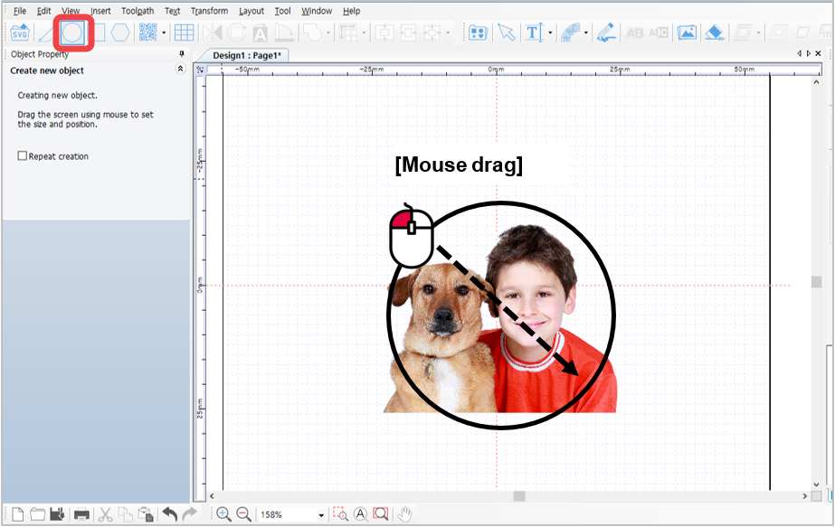Go to previous tab with left arrow
The image size is (835, 527).
(x=800, y=53)
